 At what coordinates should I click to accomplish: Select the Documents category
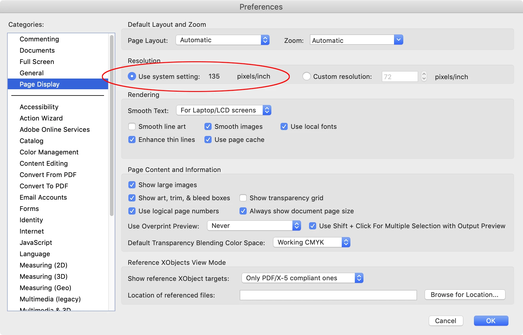tap(58, 50)
